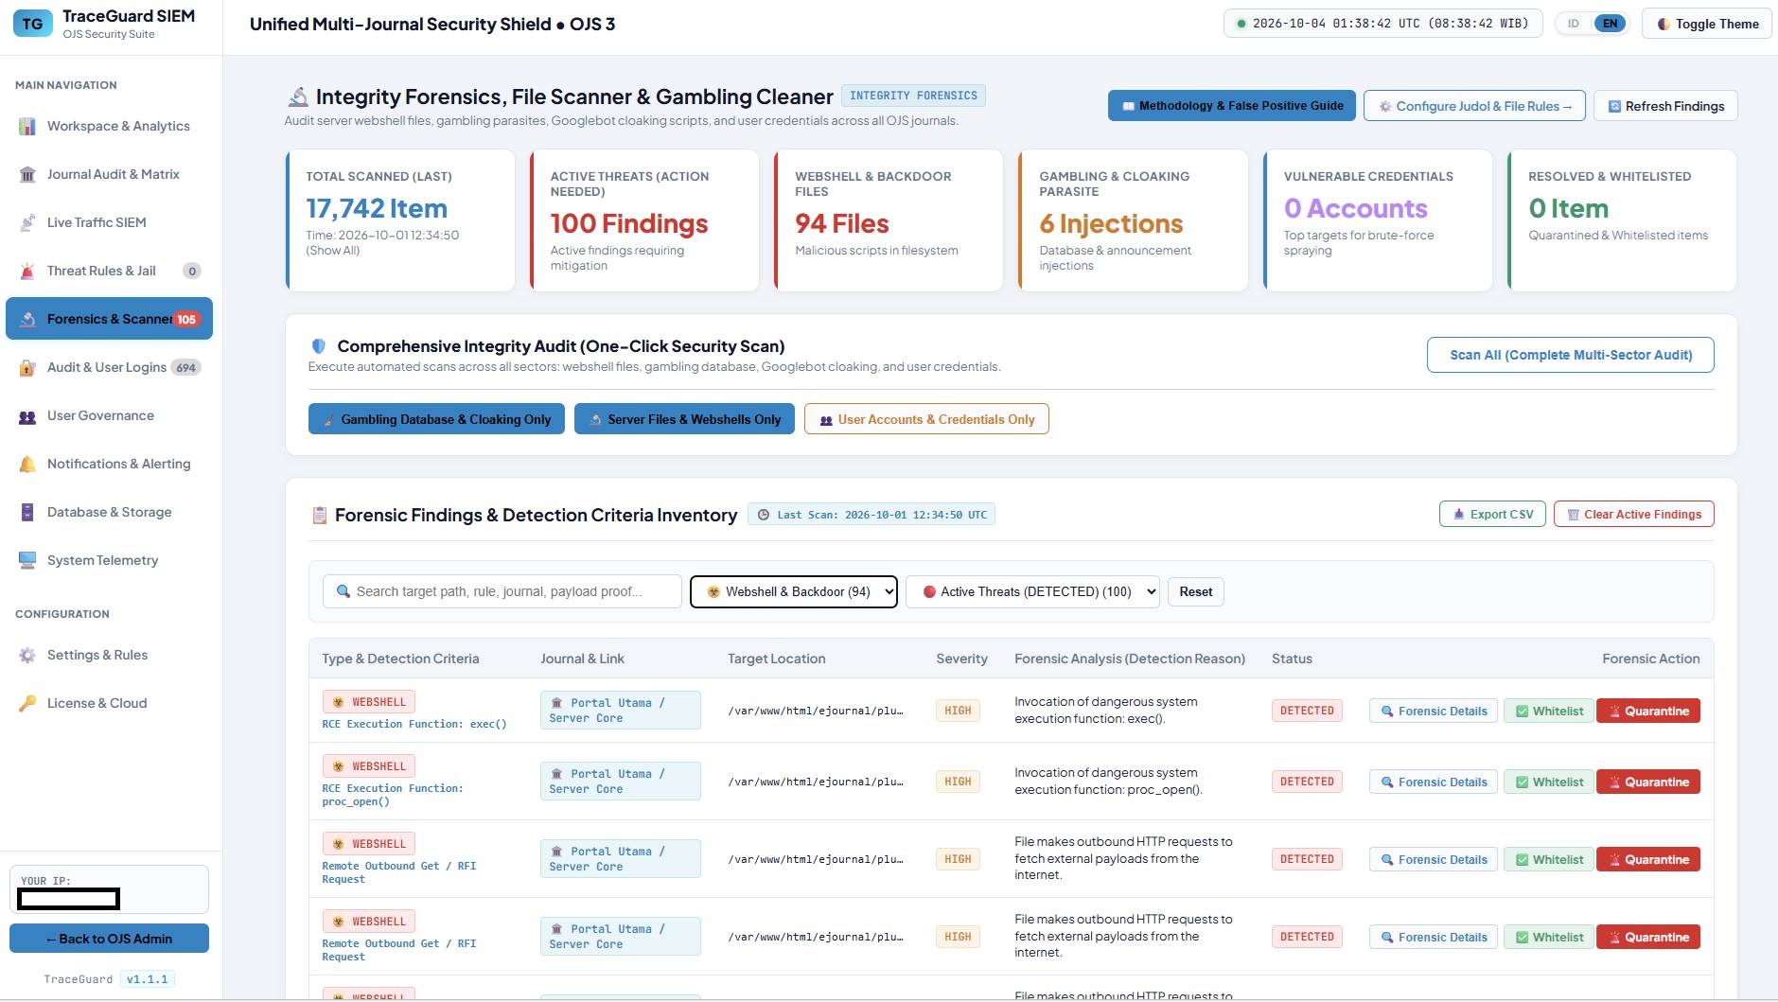
Task: Open Forensic Details for exec() finding
Action: (1433, 711)
